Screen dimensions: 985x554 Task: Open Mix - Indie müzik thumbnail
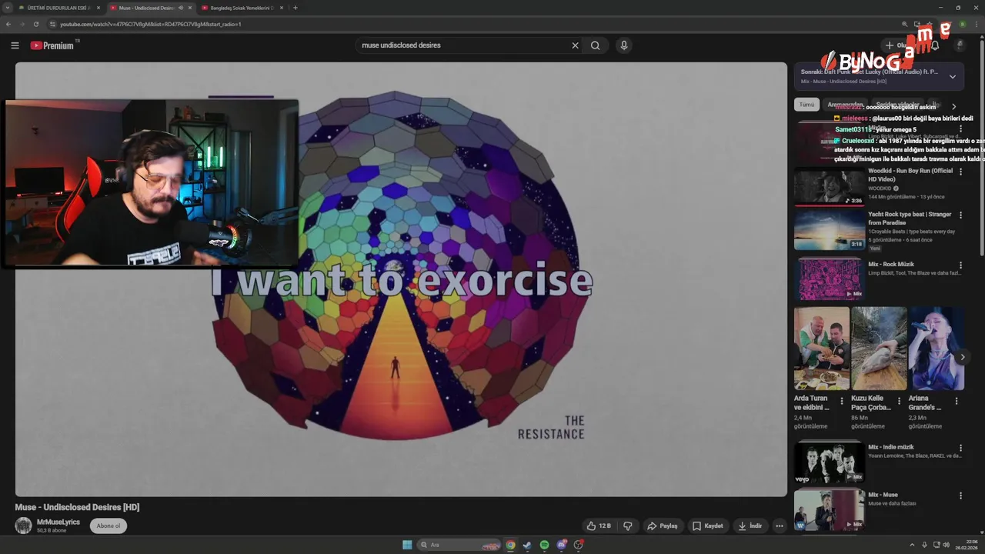[830, 462]
